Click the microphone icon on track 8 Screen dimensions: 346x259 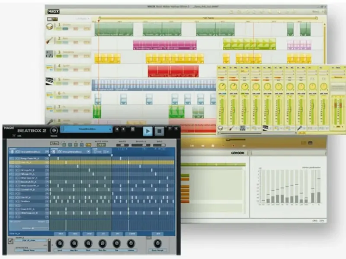(50, 121)
